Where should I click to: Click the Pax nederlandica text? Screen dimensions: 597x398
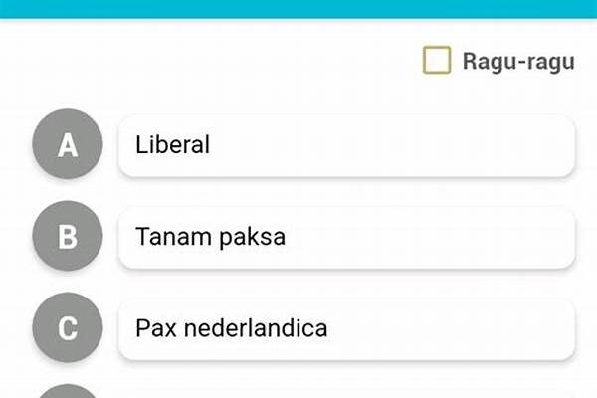click(231, 327)
